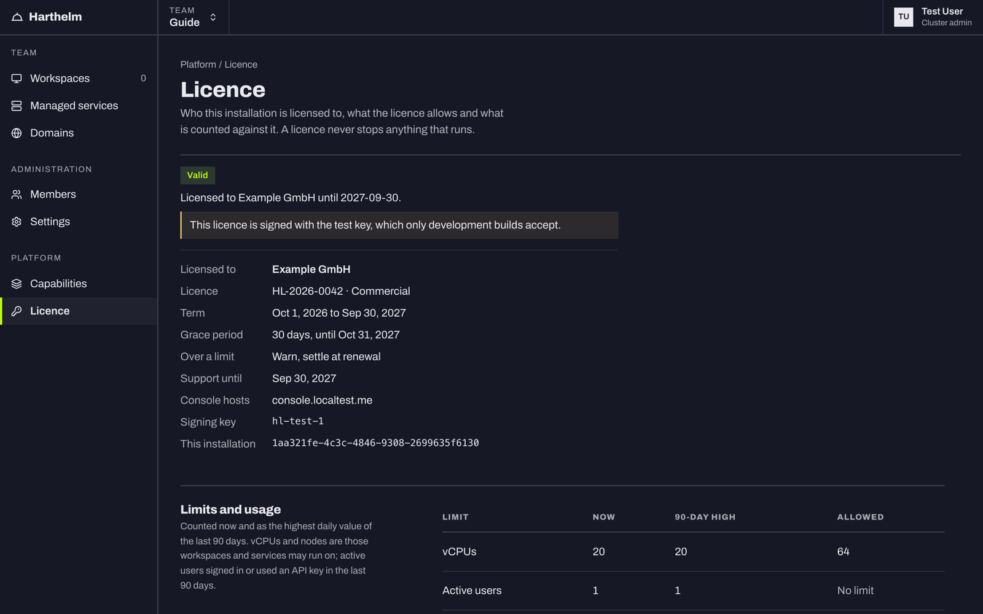Click the Harthelm brand name
This screenshot has width=983, height=614.
click(x=55, y=17)
